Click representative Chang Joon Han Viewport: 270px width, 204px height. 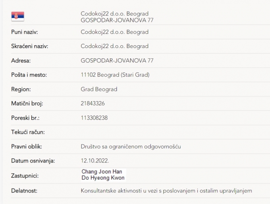coord(102,171)
